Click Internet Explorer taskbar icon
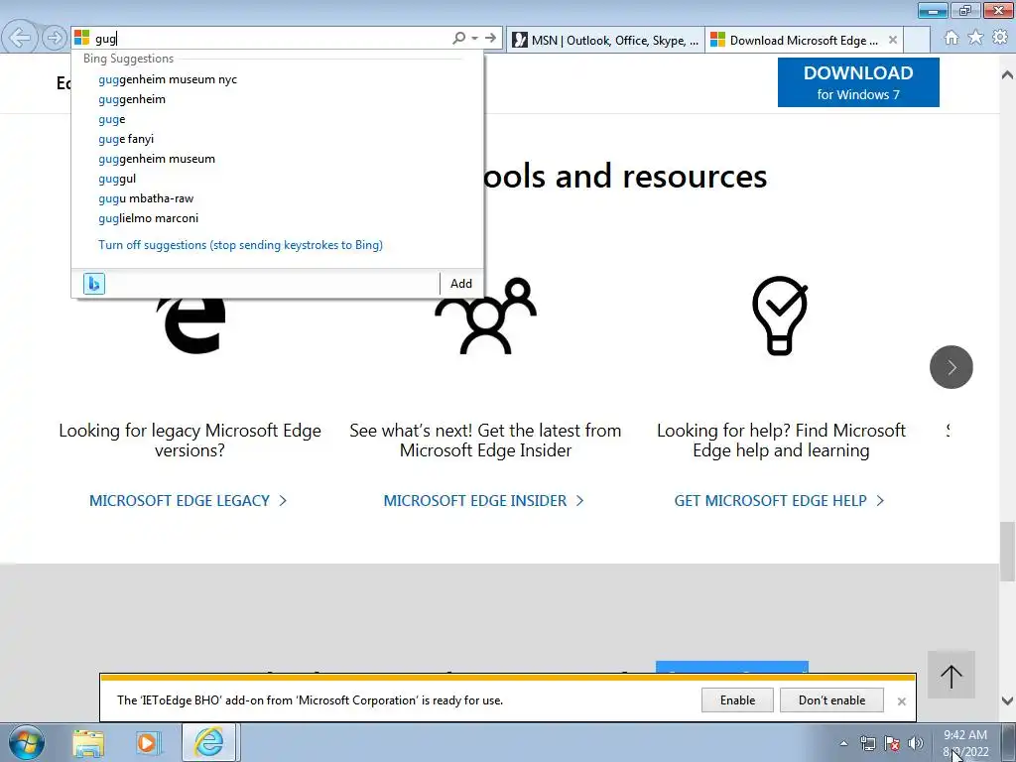The height and width of the screenshot is (762, 1016). [208, 742]
